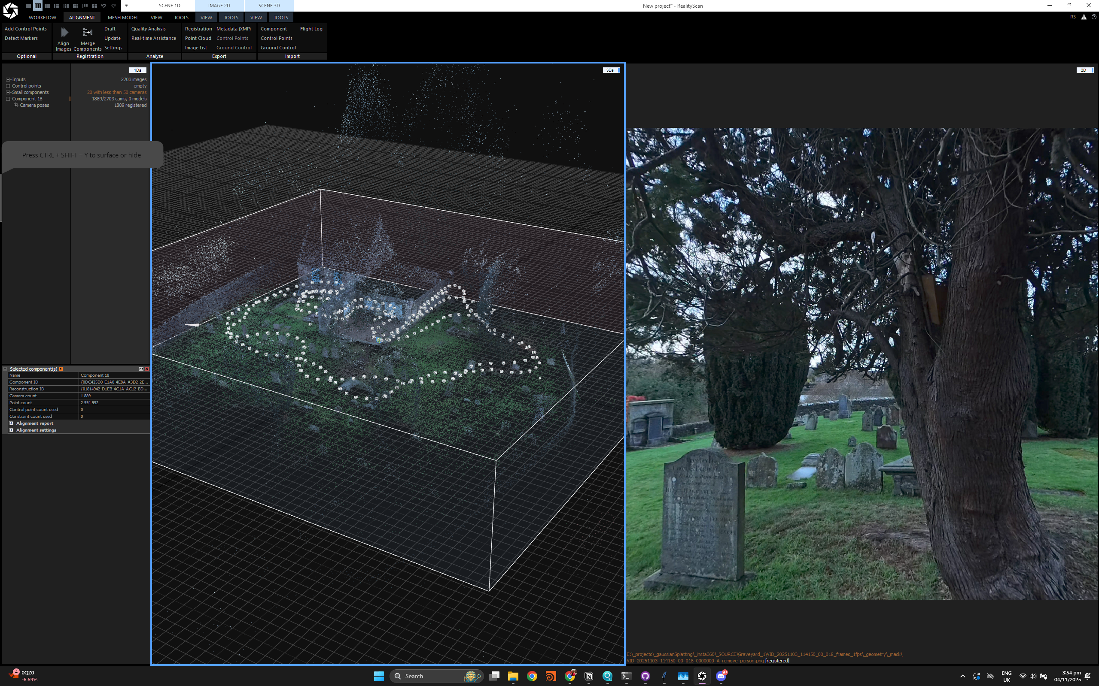The image size is (1099, 686).
Task: Open quick access toolbar dropdown arrow
Action: 126,6
